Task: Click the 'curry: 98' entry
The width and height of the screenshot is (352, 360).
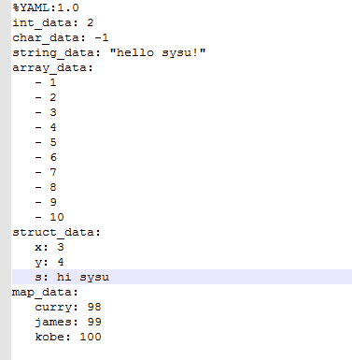Action: click(x=68, y=307)
